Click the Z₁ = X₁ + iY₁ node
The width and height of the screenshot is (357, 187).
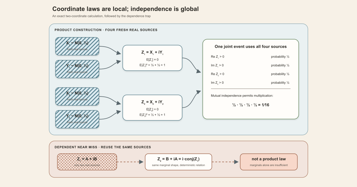(152, 58)
